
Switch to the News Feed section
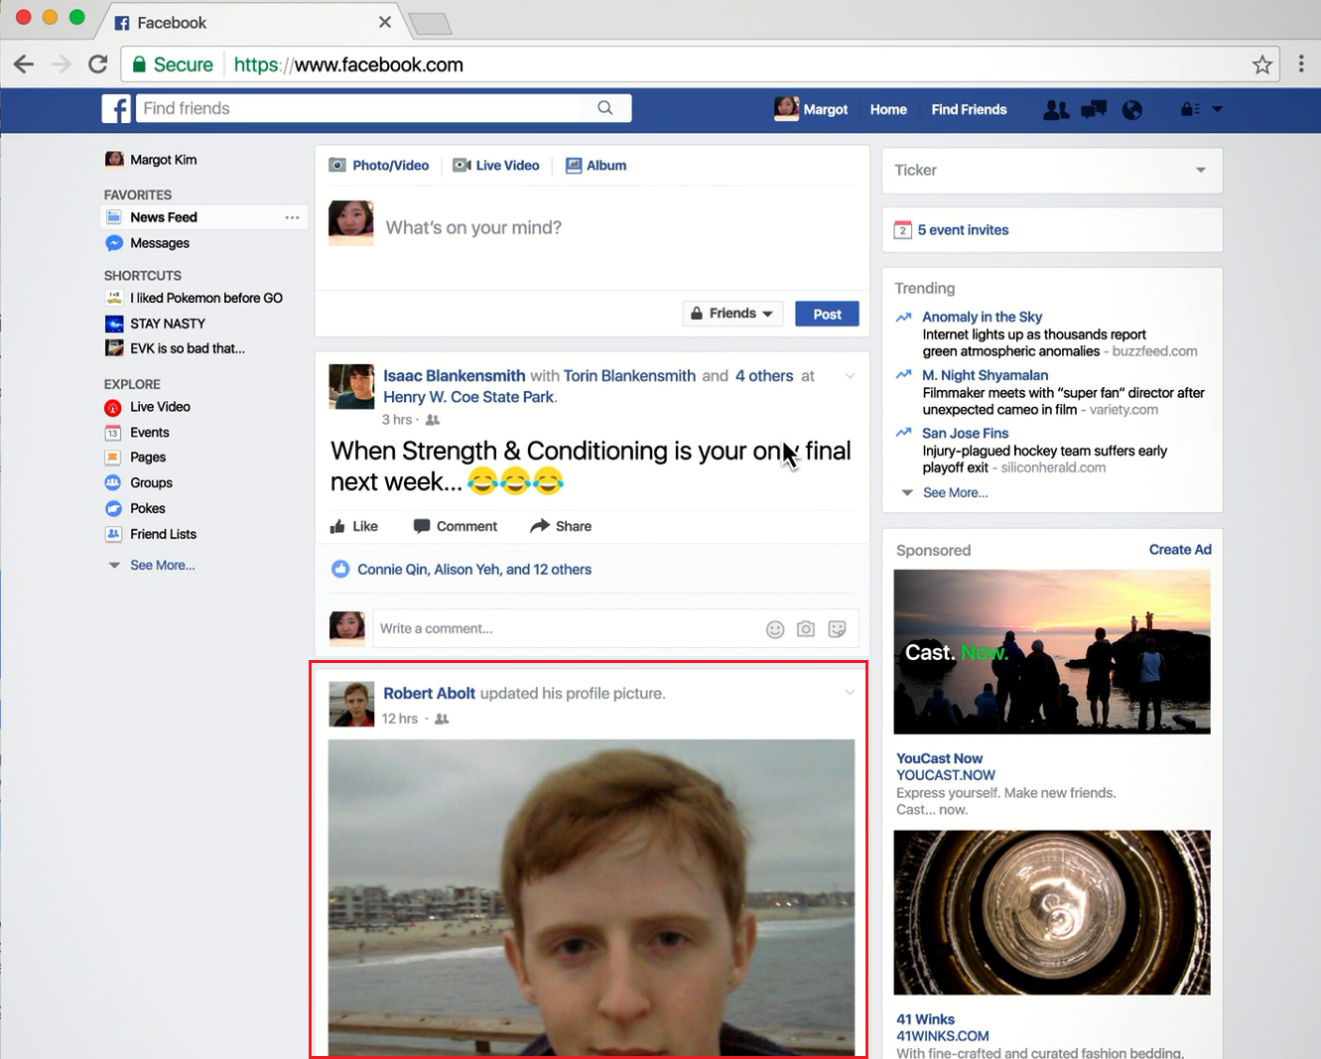[165, 216]
